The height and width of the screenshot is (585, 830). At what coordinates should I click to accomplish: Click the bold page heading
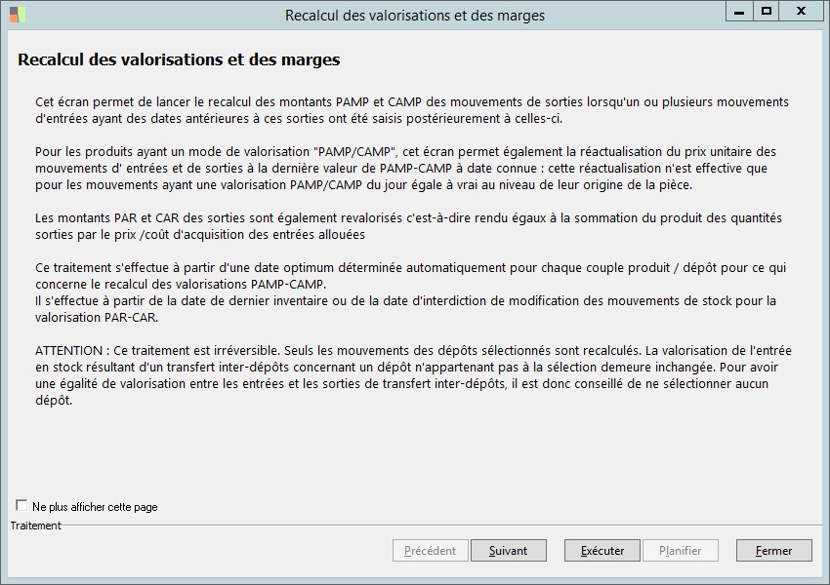179,60
